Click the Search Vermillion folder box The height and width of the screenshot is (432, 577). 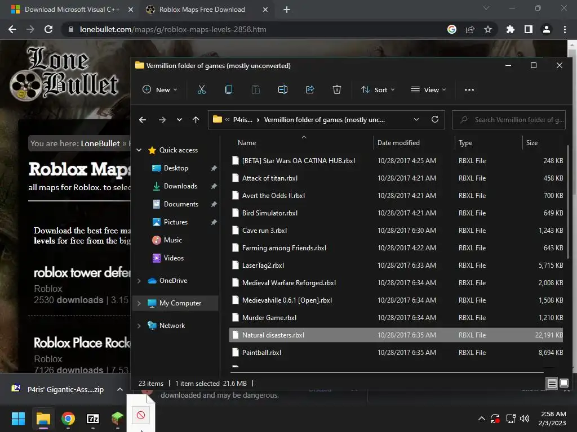click(x=509, y=120)
